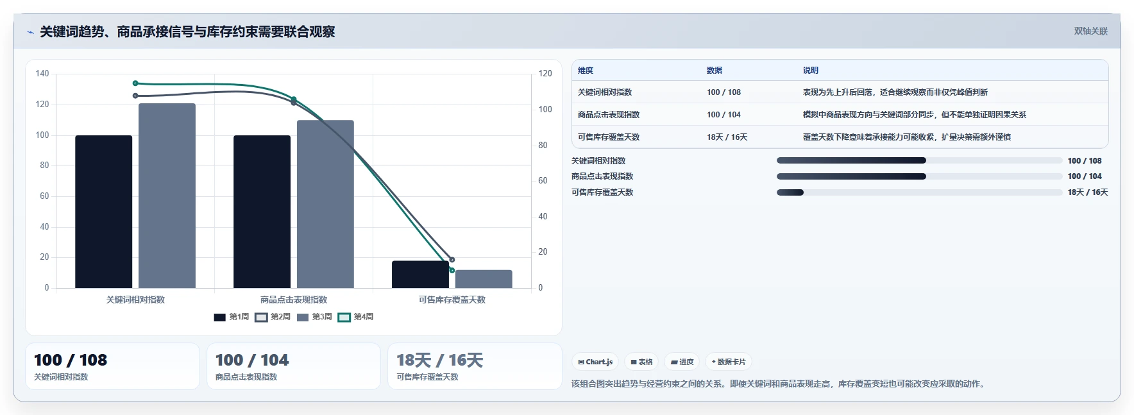Image resolution: width=1134 pixels, height=415 pixels.
Task: Toggle the 第4周 legend item
Action: coord(356,317)
